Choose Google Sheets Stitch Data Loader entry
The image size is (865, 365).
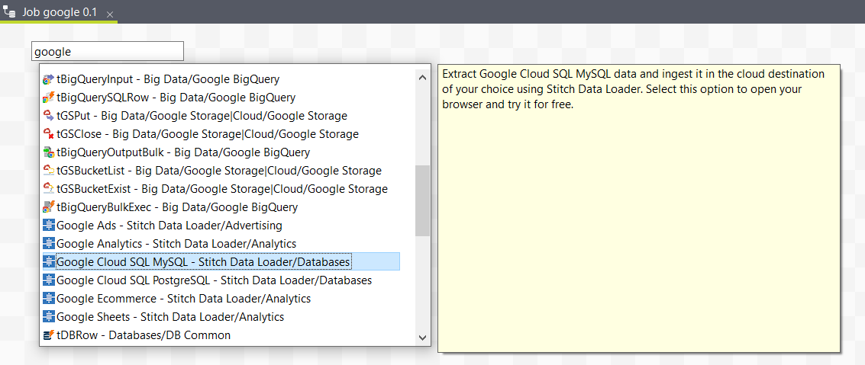(x=170, y=317)
